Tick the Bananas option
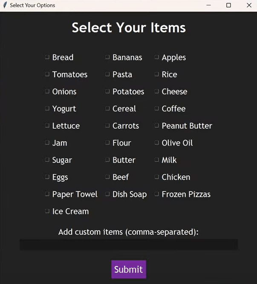This screenshot has height=284, width=257. (x=107, y=57)
